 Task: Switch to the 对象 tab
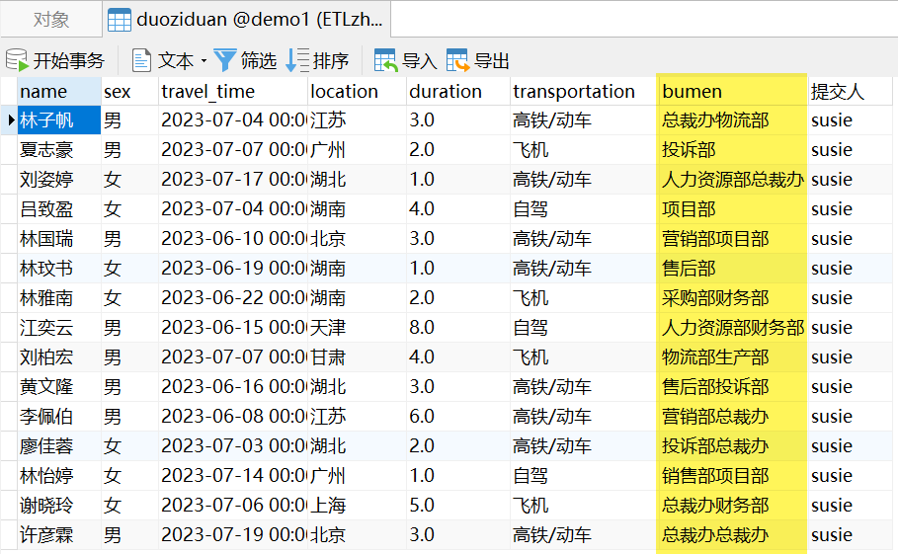(x=51, y=20)
